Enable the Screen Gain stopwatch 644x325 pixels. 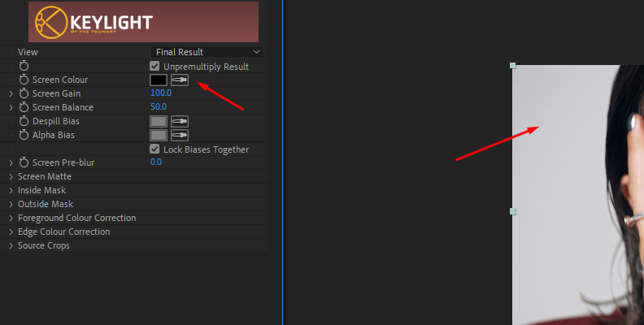[x=24, y=93]
